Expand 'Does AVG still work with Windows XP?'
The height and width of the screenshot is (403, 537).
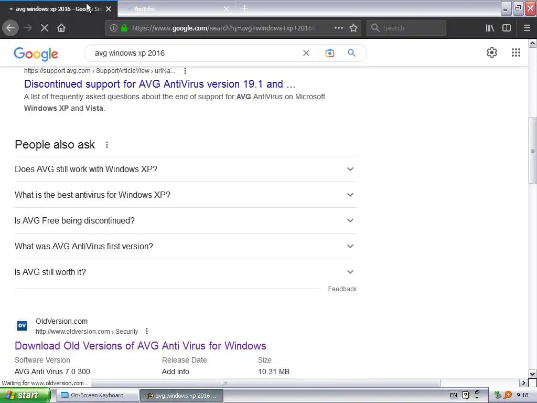(x=186, y=169)
